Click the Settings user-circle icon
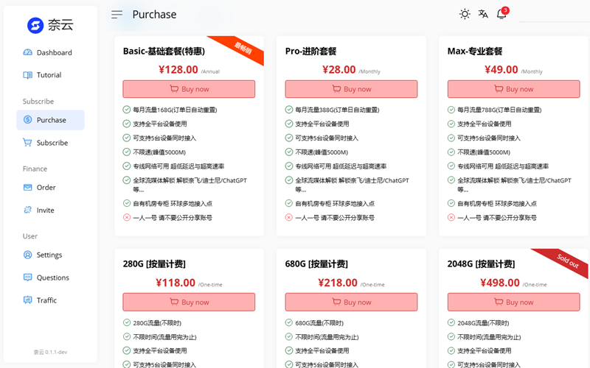The image size is (590, 368). pos(28,255)
